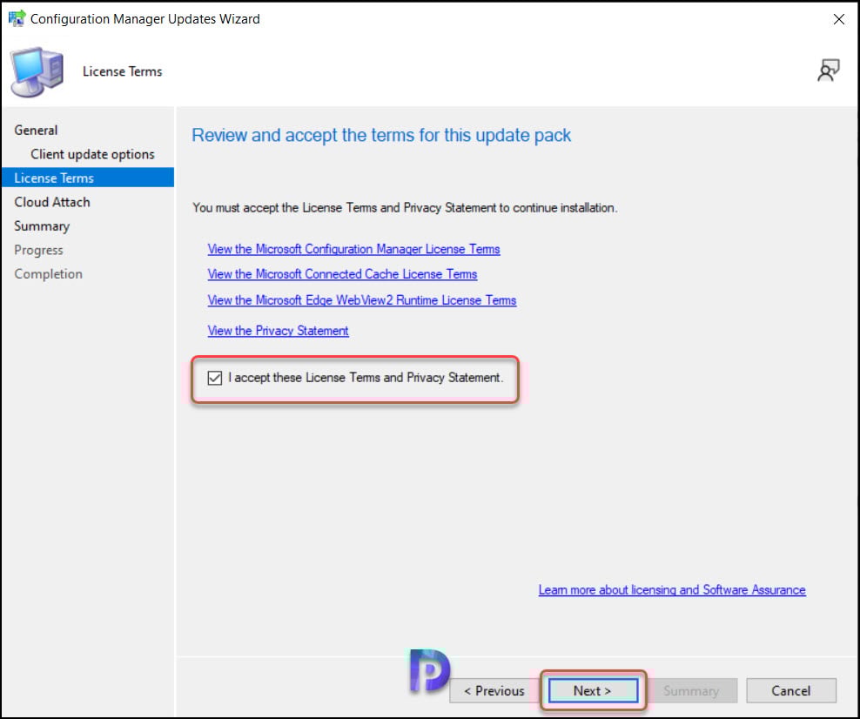Click the 'I accept these License Terms' label
The height and width of the screenshot is (719, 860).
pyautogui.click(x=366, y=377)
